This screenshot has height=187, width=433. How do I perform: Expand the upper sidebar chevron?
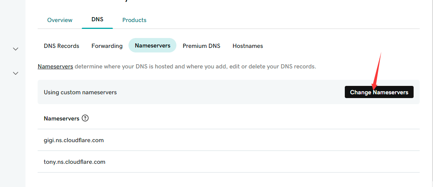(x=16, y=49)
